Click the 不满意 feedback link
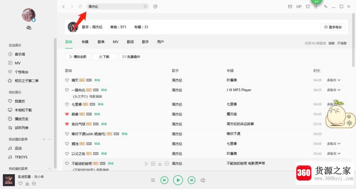This screenshot has width=356, height=189. pos(342,43)
